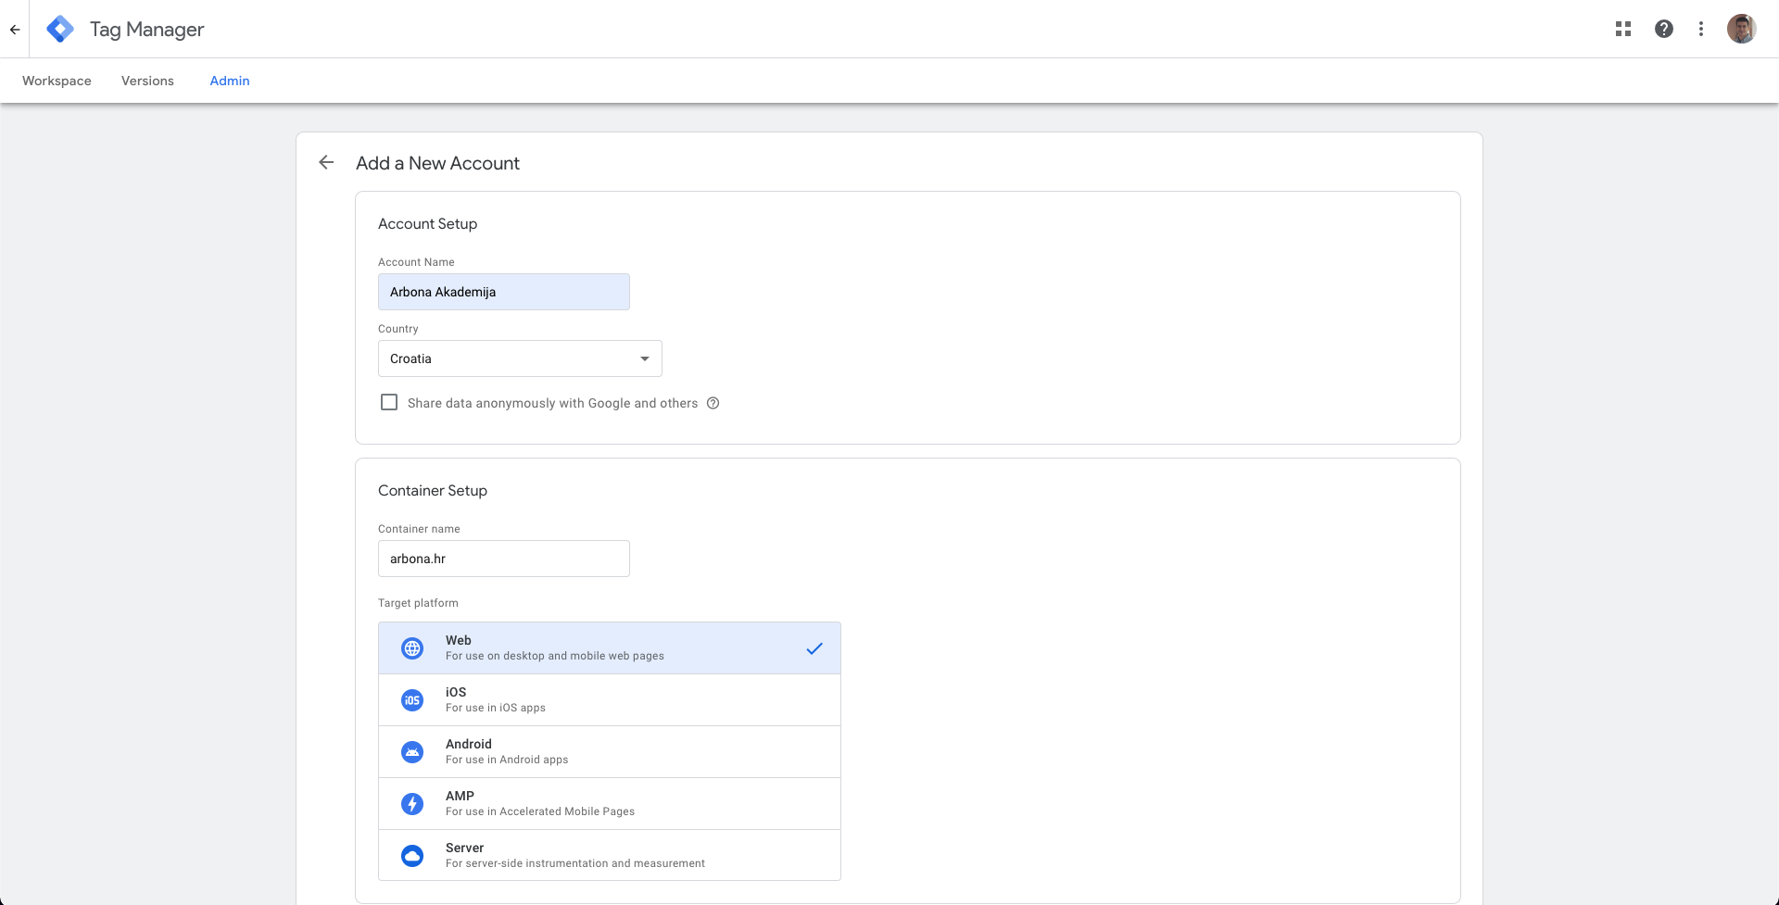This screenshot has width=1779, height=905.
Task: Select the Web target platform
Action: point(609,648)
